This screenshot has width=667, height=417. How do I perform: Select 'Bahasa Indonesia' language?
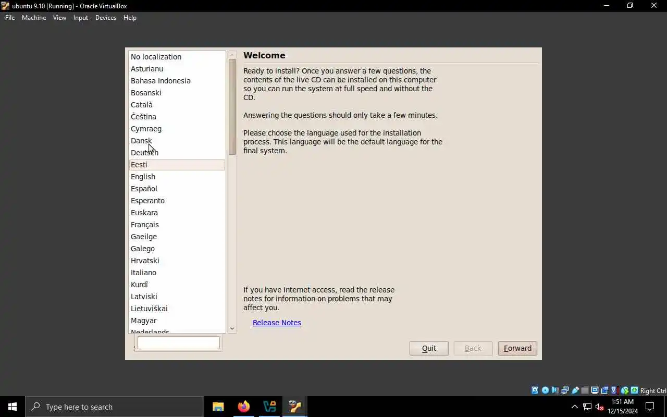(177, 81)
